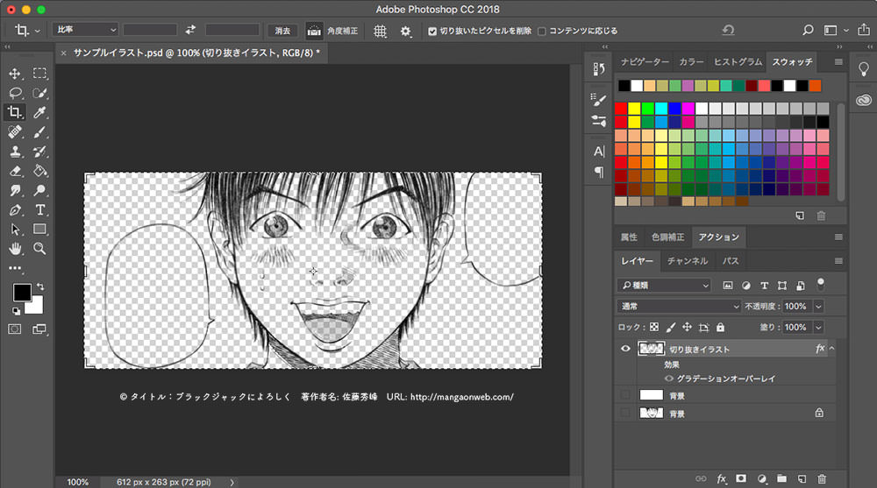Select the Hand tool
The image size is (877, 488).
click(15, 248)
